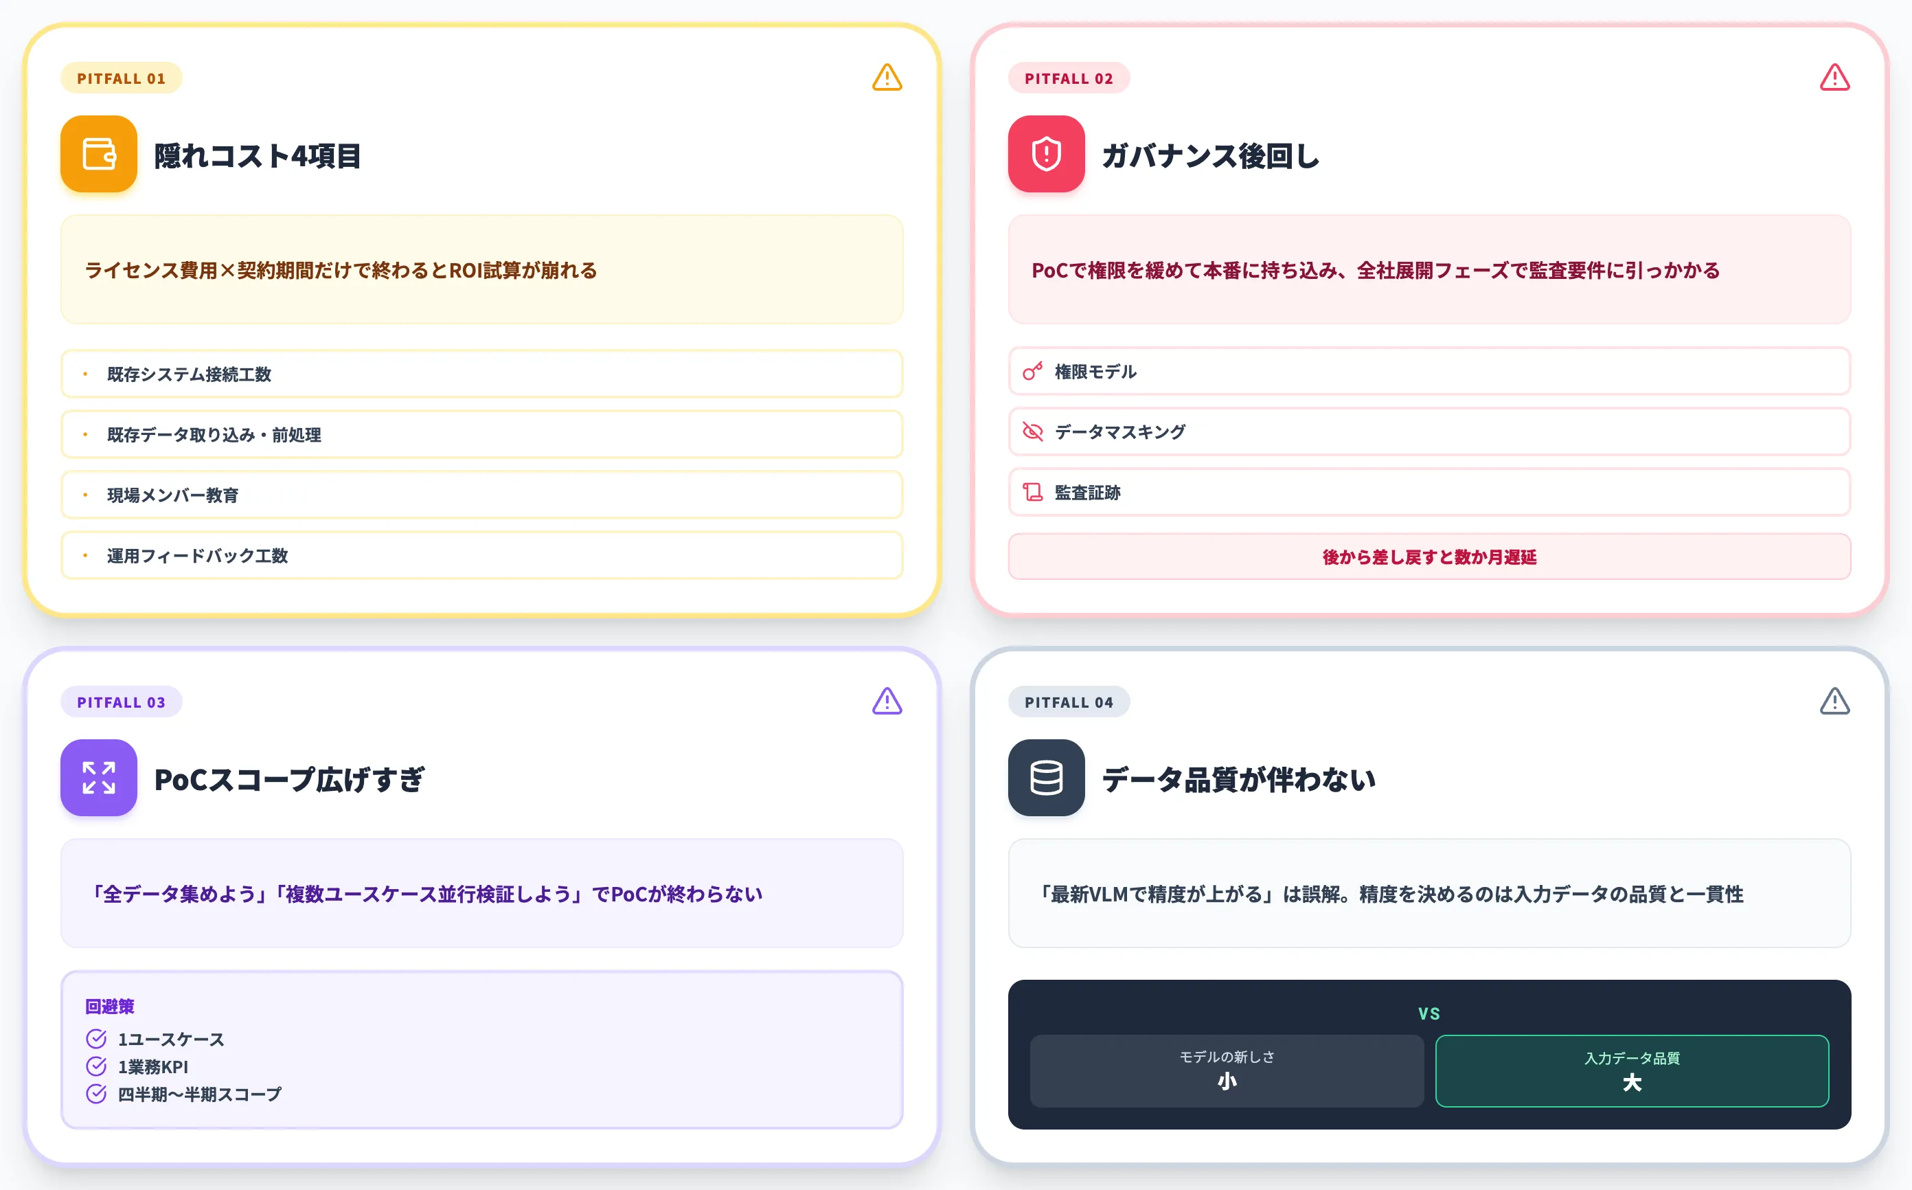Click the orange wallet icon for 隠れコスト4項目
Screen dimensions: 1912x1190
pyautogui.click(x=98, y=153)
